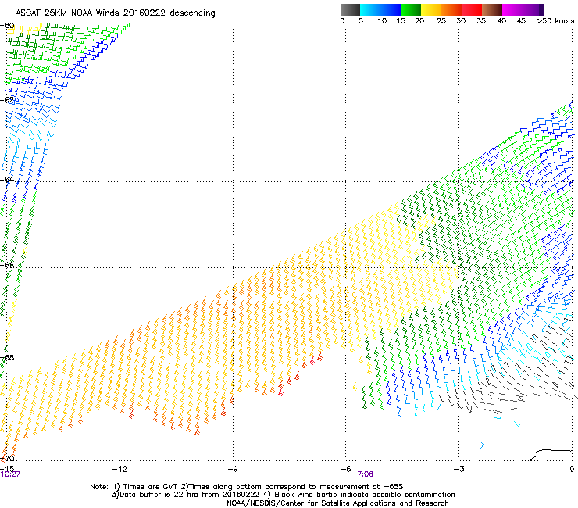The image size is (578, 508).
Task: Click the '-6' longitude axis label
Action: coord(345,469)
